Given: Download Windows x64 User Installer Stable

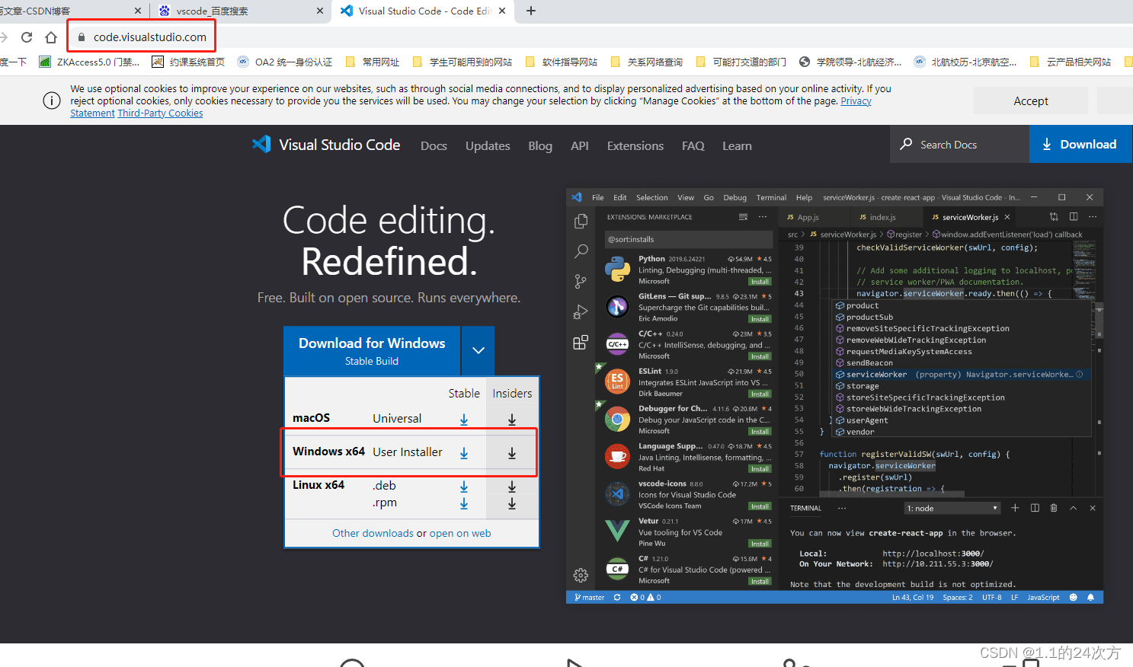Looking at the screenshot, I should click(x=464, y=452).
